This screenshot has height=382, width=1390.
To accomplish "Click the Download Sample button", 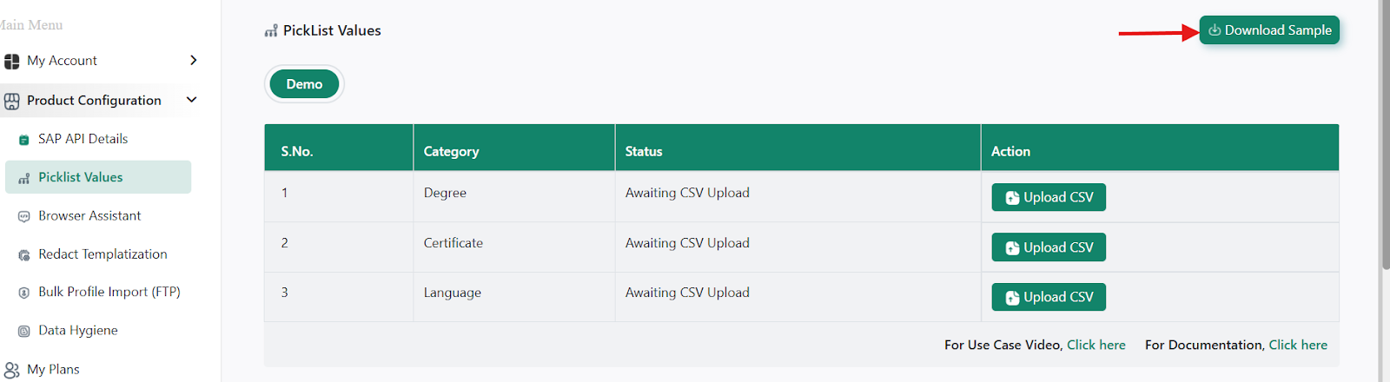I will (1269, 30).
